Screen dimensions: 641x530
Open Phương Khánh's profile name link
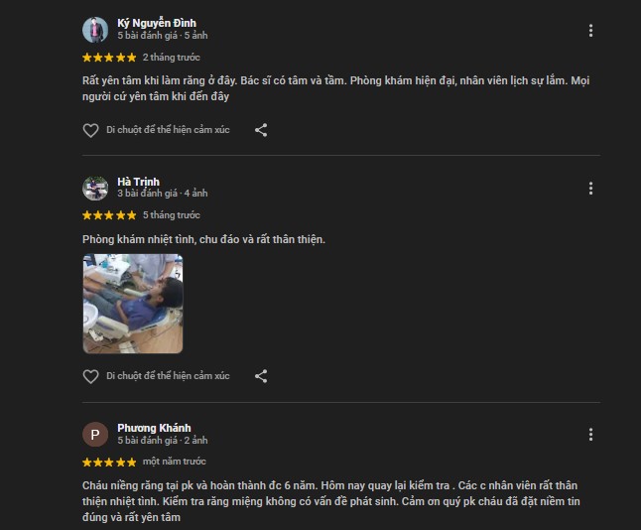154,428
